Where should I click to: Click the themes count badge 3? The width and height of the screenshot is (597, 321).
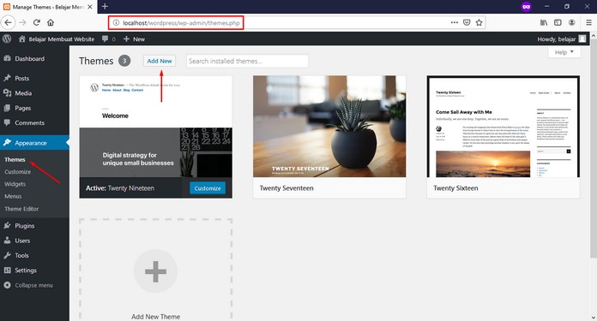pyautogui.click(x=124, y=61)
